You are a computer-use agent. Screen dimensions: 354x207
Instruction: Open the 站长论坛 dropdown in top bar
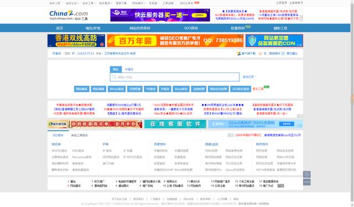72,3
